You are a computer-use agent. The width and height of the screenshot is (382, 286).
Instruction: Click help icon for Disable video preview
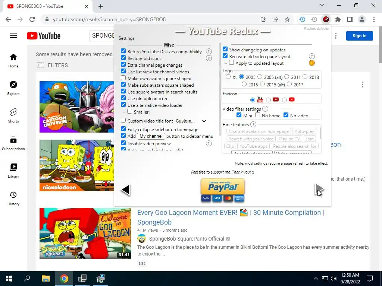[x=209, y=143]
